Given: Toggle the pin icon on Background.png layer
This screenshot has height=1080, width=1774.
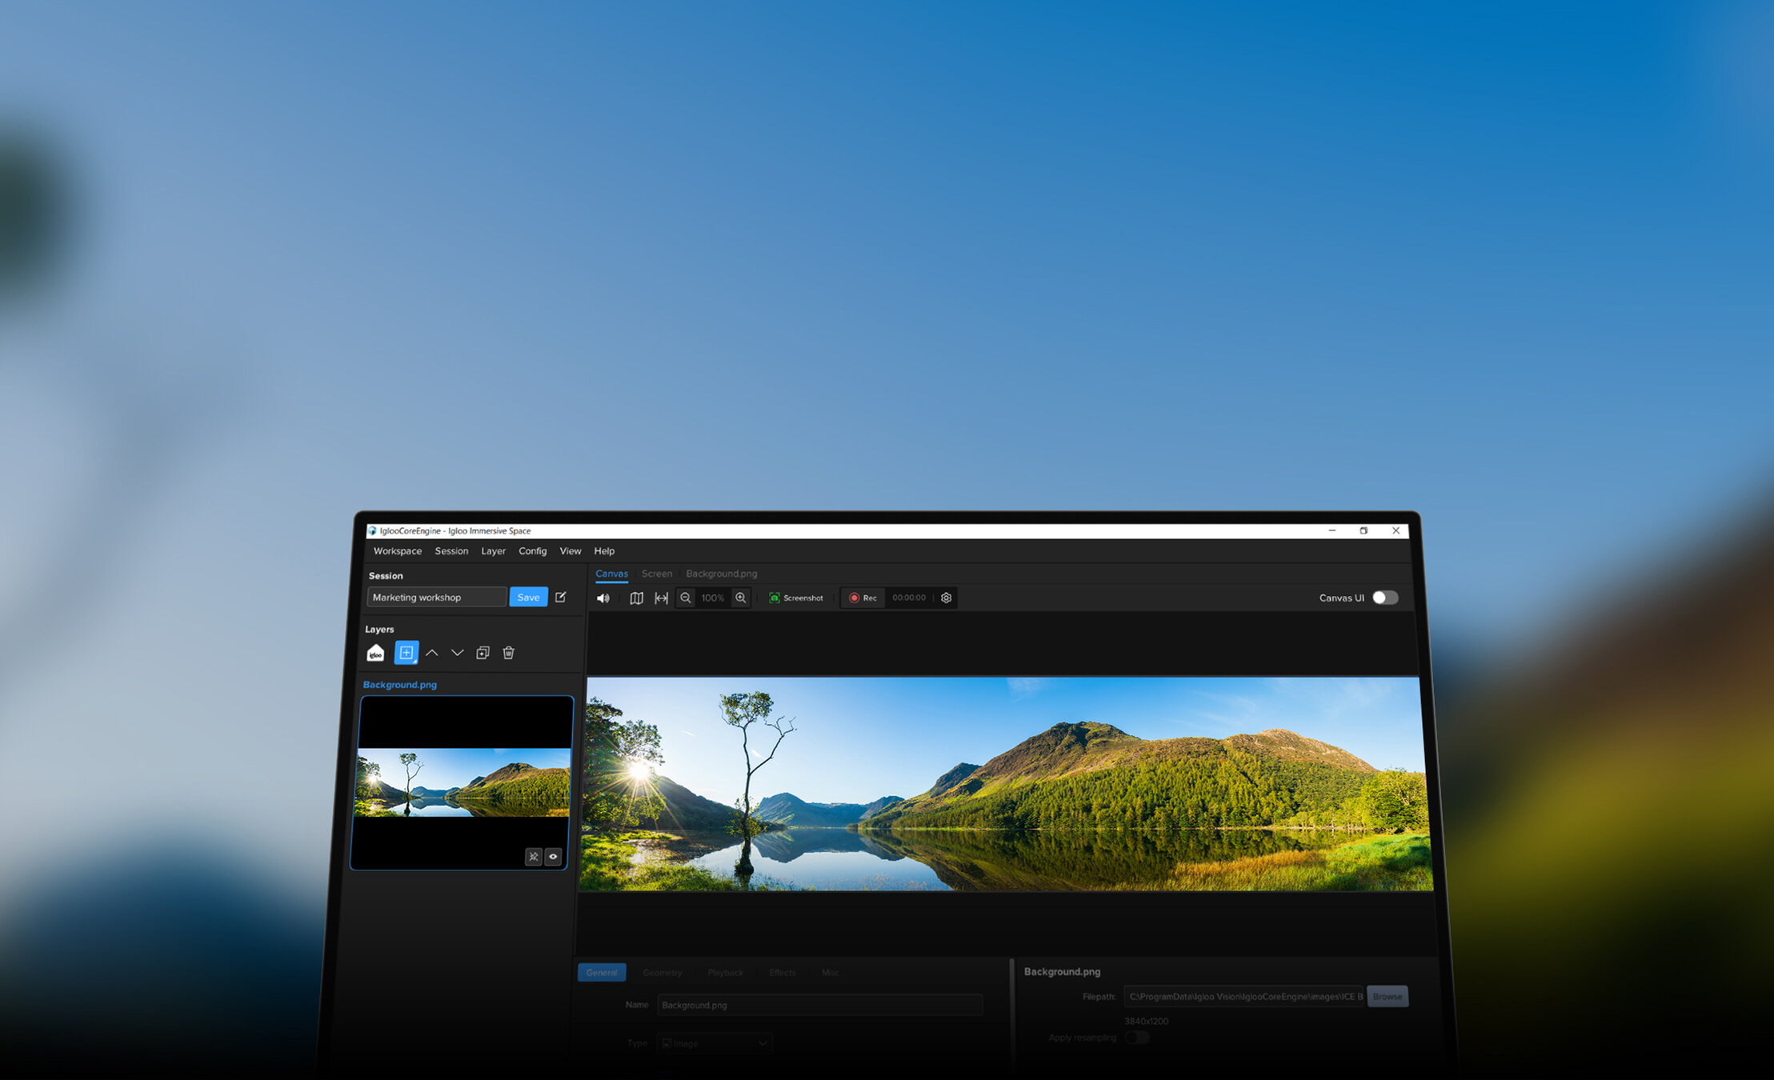Looking at the screenshot, I should 534,857.
